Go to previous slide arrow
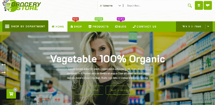 click(4, 65)
